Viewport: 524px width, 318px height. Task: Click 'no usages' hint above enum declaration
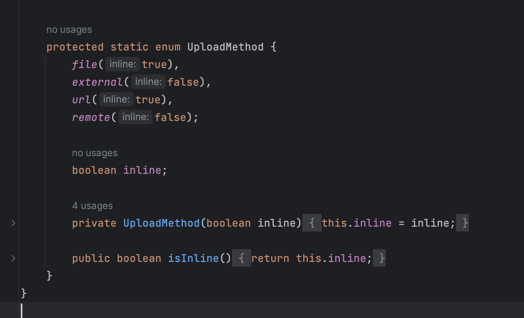[69, 30]
